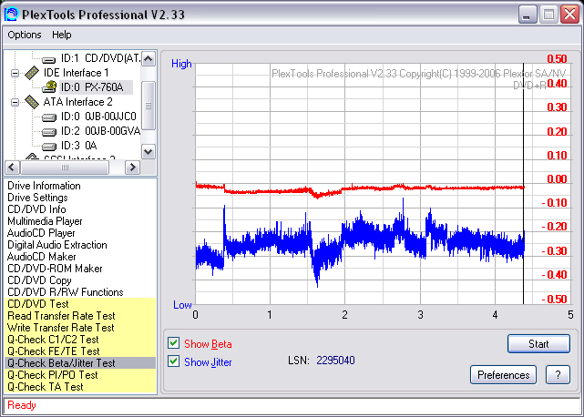Click the device tree scroll up arrow

click(x=149, y=59)
